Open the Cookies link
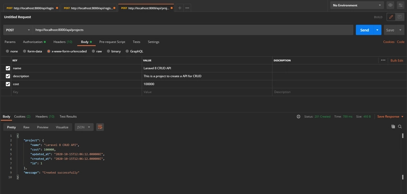The width and height of the screenshot is (407, 194). pos(389,42)
